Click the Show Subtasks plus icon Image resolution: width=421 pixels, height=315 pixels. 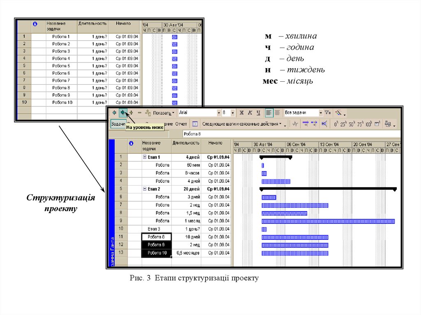131,113
